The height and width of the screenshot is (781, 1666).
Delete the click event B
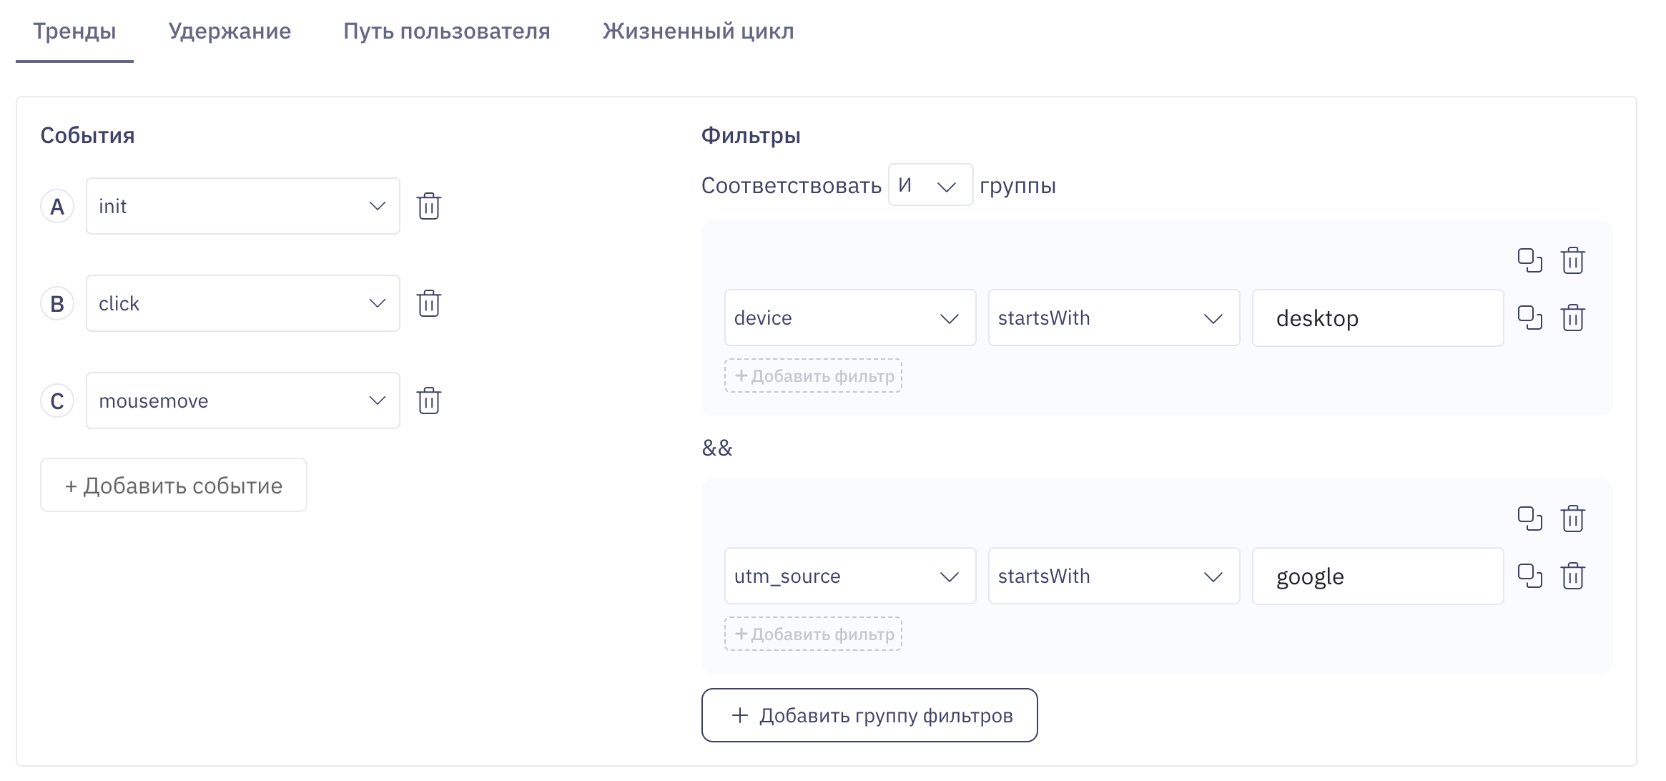429,303
